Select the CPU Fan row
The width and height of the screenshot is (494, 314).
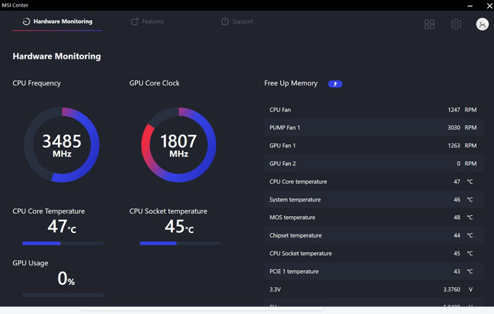click(374, 110)
